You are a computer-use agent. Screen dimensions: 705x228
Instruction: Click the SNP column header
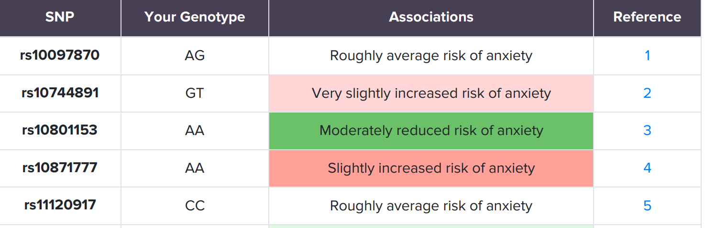60,17
